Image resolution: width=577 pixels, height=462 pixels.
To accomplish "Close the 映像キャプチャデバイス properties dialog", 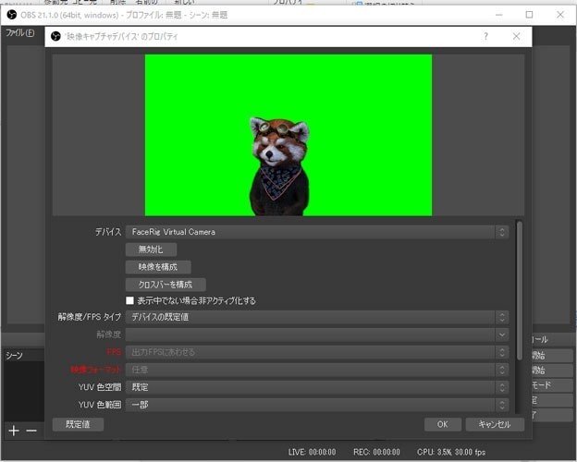I will 516,36.
